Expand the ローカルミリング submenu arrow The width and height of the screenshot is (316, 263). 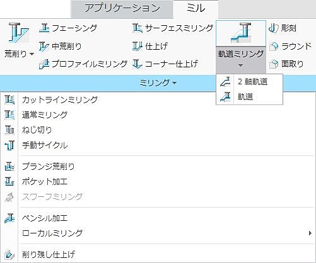point(310,233)
